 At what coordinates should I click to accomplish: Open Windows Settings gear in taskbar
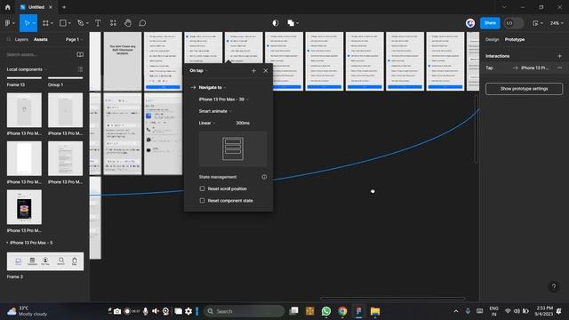point(188,311)
